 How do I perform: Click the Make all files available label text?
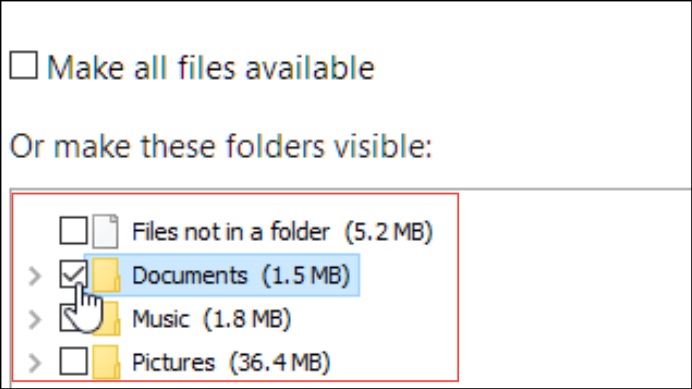211,67
